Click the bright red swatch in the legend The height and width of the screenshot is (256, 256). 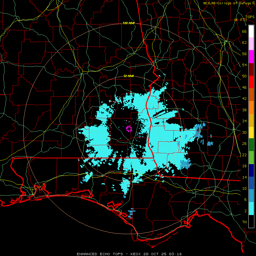(x=251, y=82)
